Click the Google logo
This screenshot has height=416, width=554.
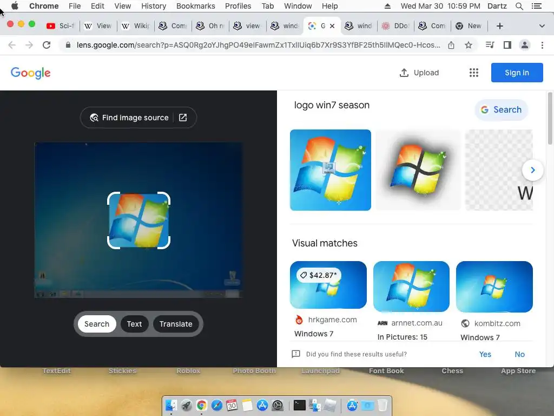pyautogui.click(x=31, y=73)
